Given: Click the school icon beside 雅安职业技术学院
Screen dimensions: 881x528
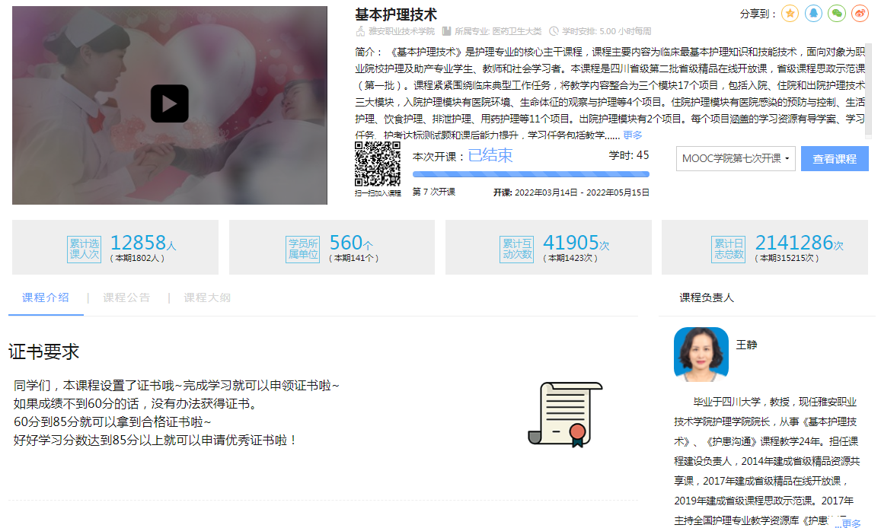Looking at the screenshot, I should pos(361,31).
